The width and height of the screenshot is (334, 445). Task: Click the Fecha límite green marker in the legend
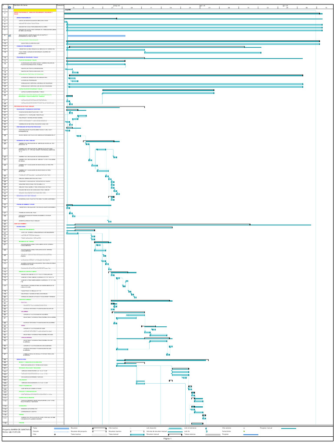click(x=244, y=432)
